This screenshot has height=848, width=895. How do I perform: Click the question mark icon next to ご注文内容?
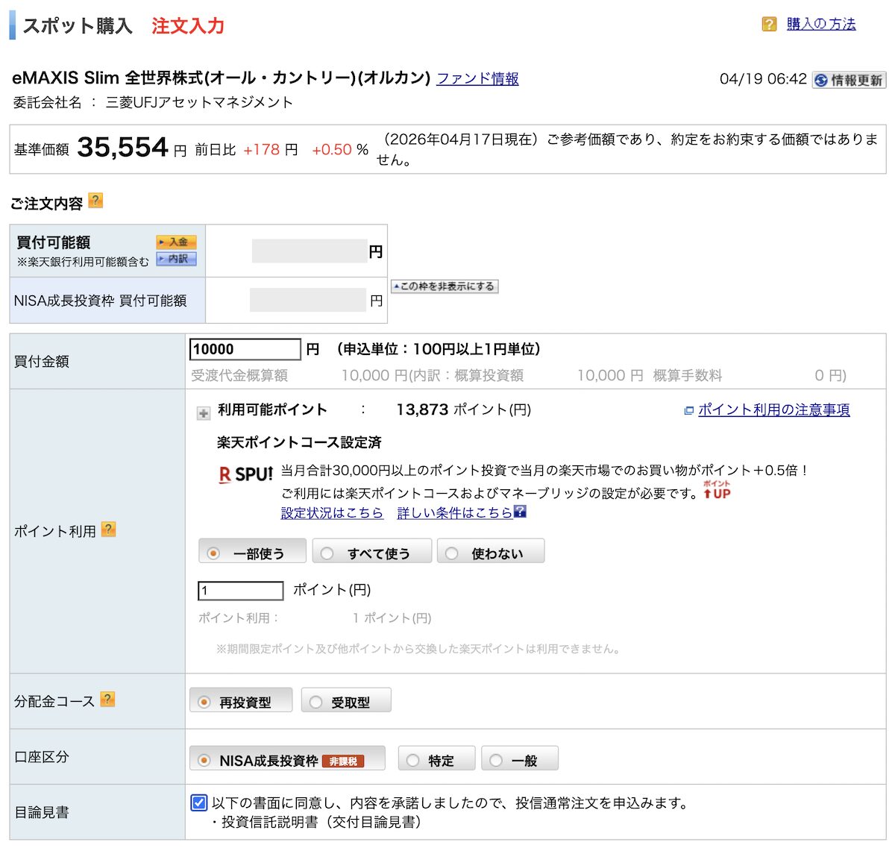click(95, 200)
